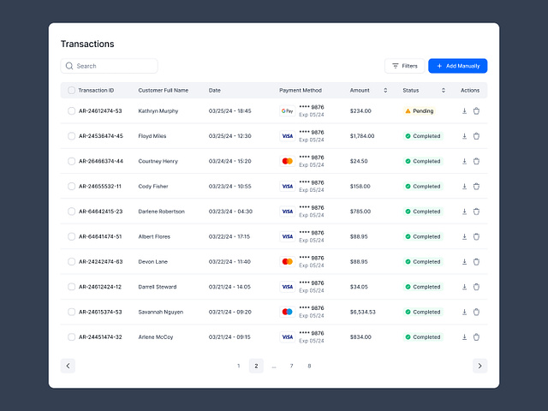The height and width of the screenshot is (411, 548).
Task: Download the Kathryn Murphy transaction
Action: (x=464, y=110)
